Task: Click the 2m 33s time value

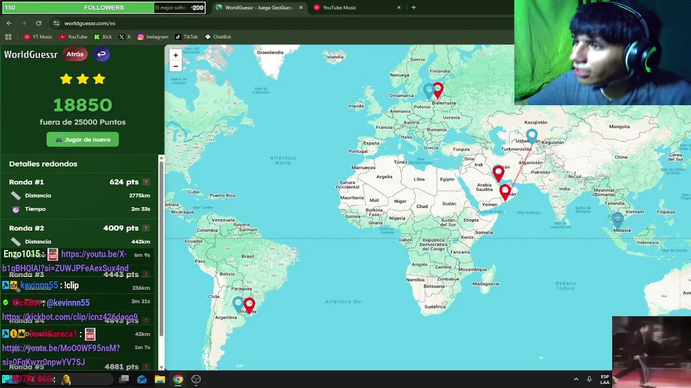Action: 140,209
